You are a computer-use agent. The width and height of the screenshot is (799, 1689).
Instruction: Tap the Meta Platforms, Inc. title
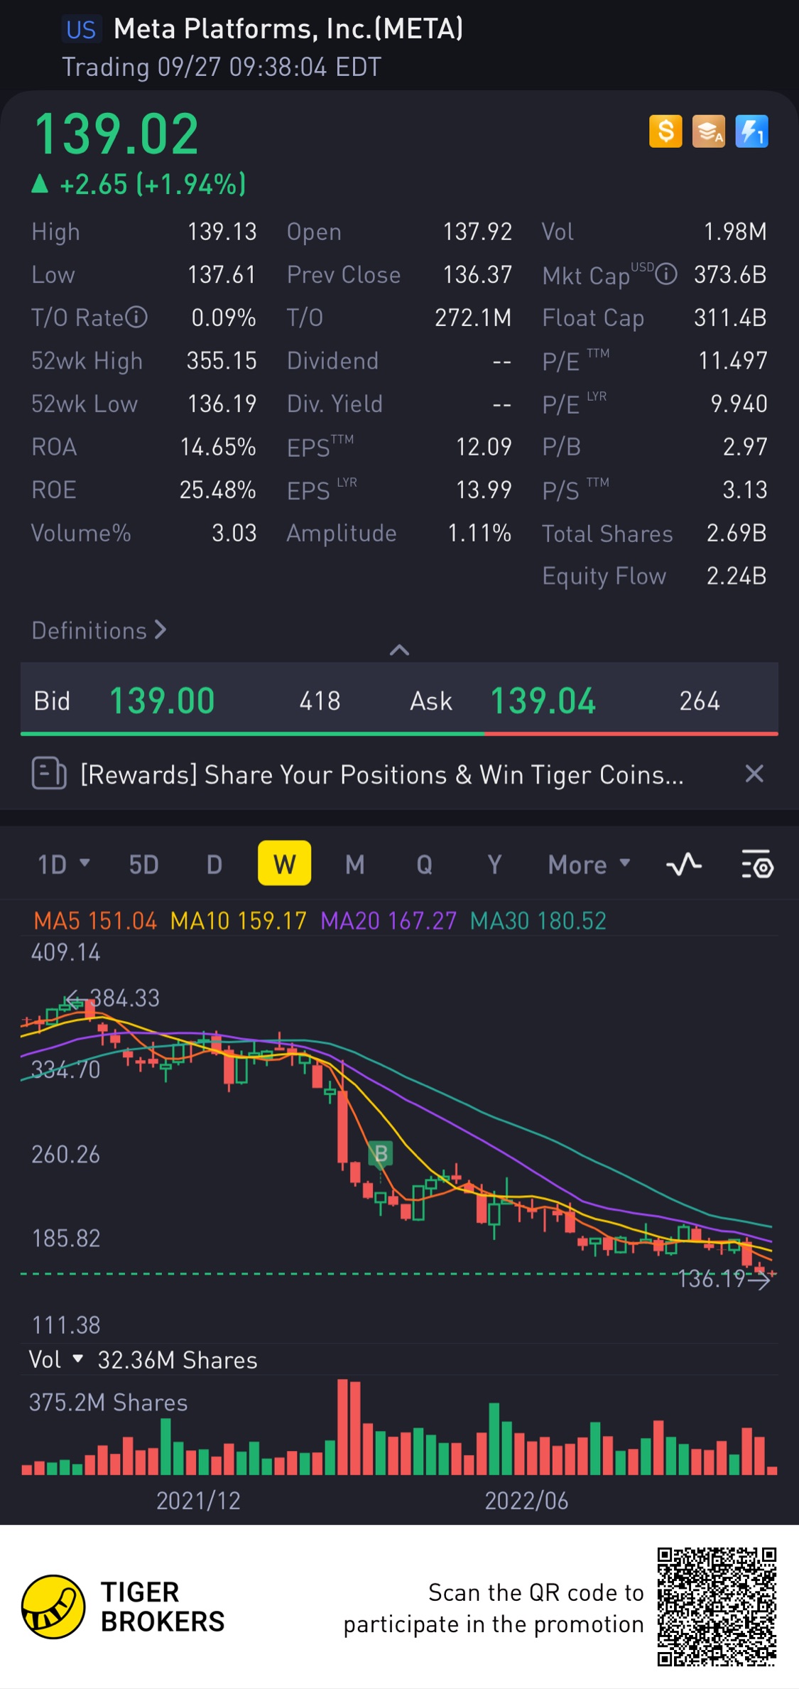tap(288, 28)
